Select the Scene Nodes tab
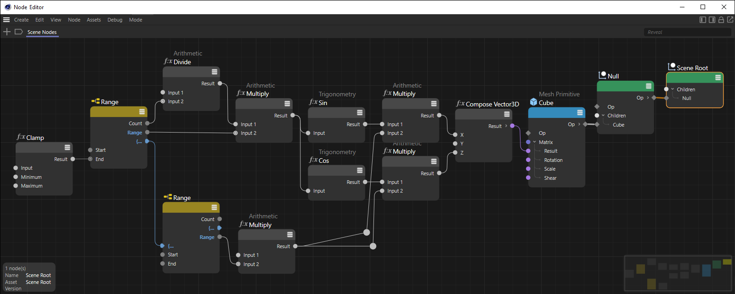Image resolution: width=735 pixels, height=294 pixels. pos(42,32)
